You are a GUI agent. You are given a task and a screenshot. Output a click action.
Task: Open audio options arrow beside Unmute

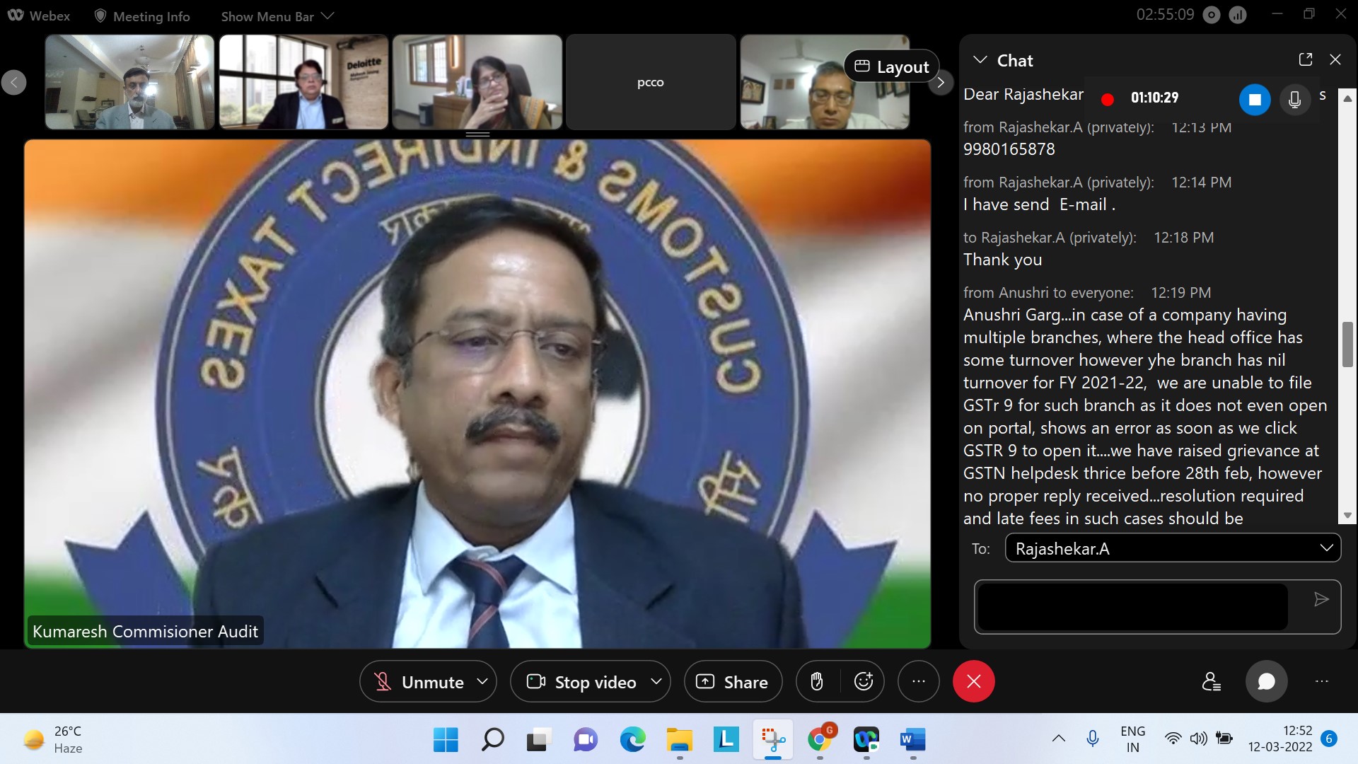coord(483,681)
